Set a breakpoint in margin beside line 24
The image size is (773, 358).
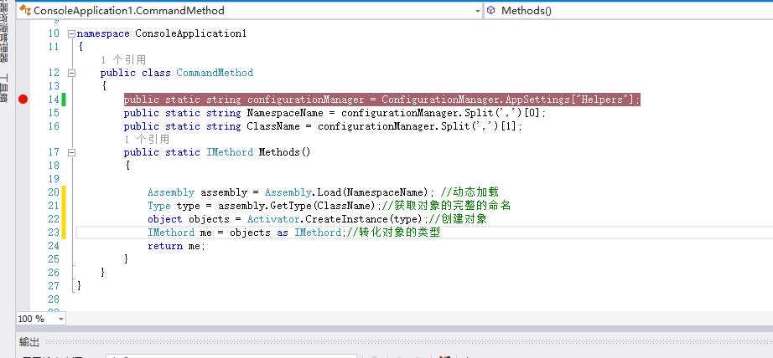point(23,246)
